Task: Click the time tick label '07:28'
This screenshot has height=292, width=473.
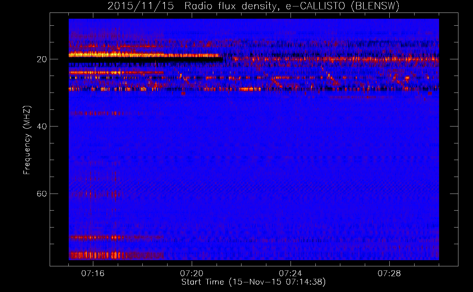Action: (x=389, y=274)
